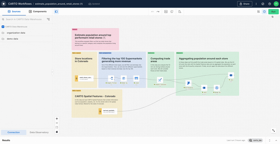The width and height of the screenshot is (280, 144).
Task: Select the Create Isolines node
Action: point(160,80)
